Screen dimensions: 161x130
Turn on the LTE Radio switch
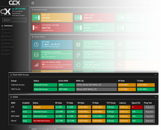[x=36, y=28]
